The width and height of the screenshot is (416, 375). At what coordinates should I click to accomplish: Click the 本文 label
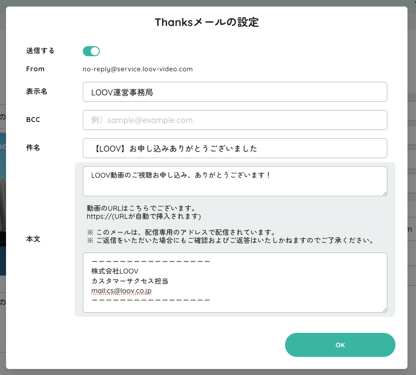[33, 239]
